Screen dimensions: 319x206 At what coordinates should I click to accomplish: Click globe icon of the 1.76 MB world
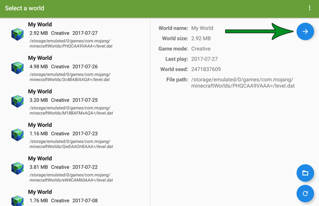tap(17, 201)
